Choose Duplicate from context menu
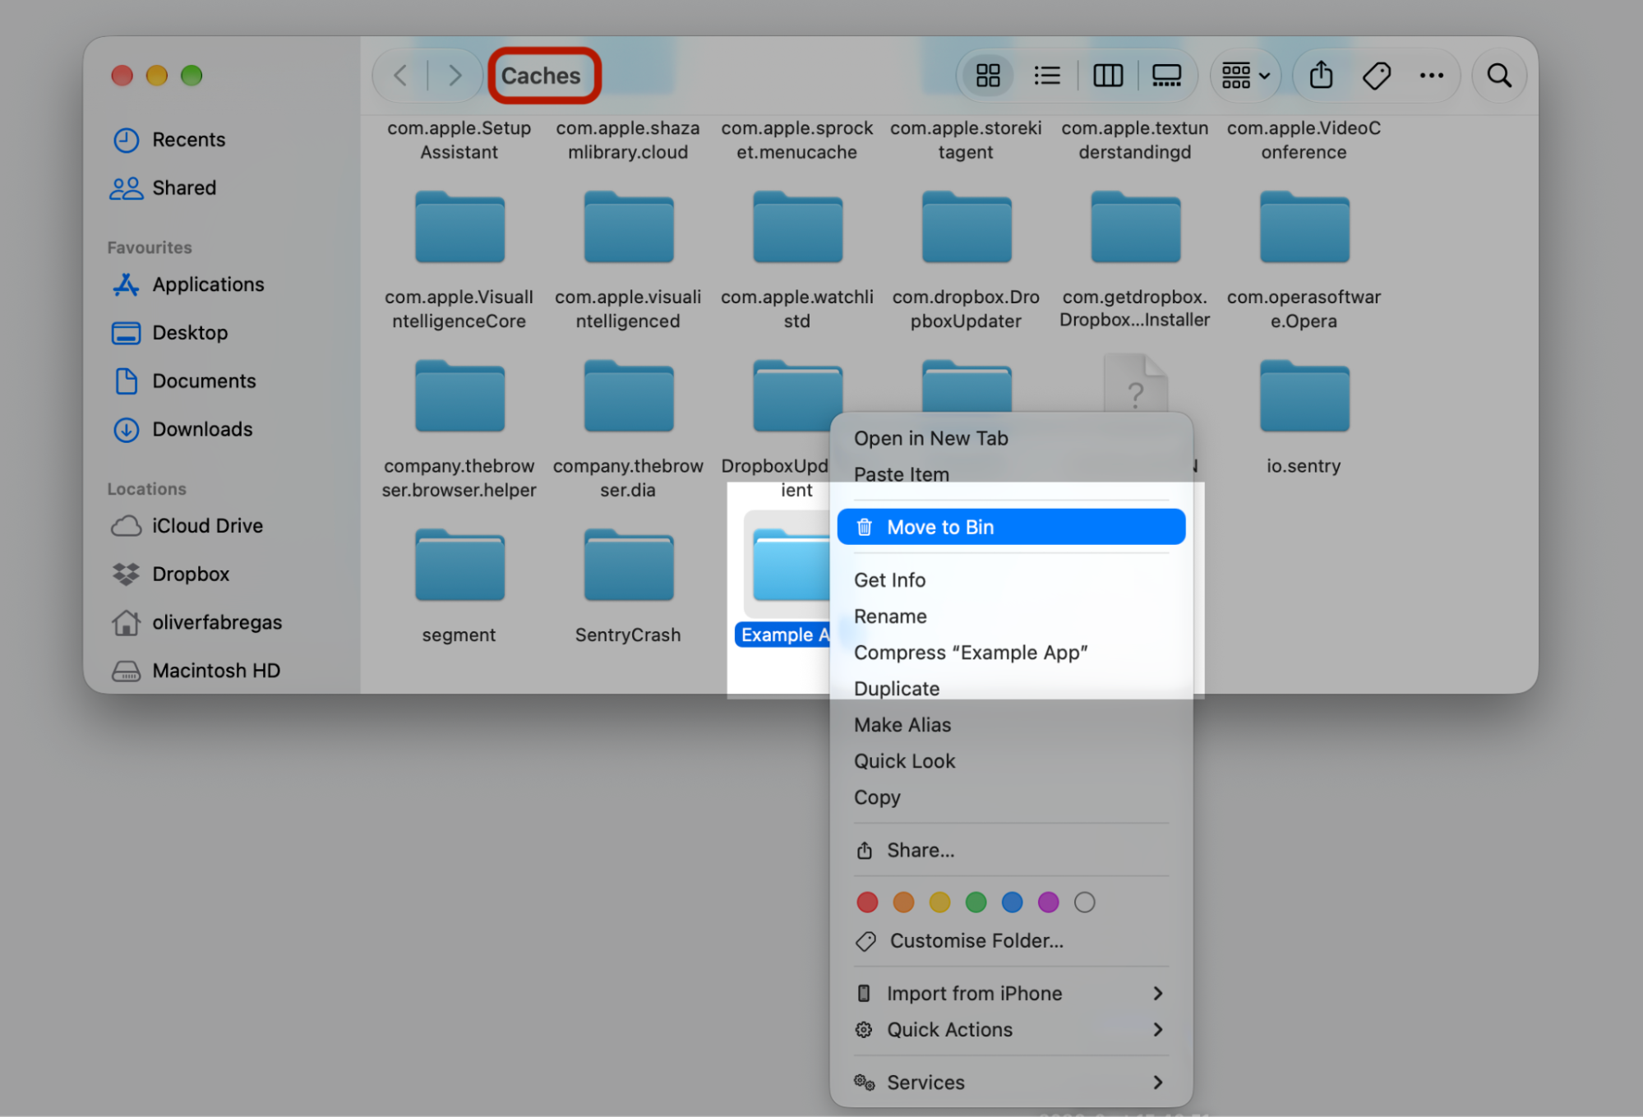Screen dimensions: 1643x1117 tap(1011, 689)
